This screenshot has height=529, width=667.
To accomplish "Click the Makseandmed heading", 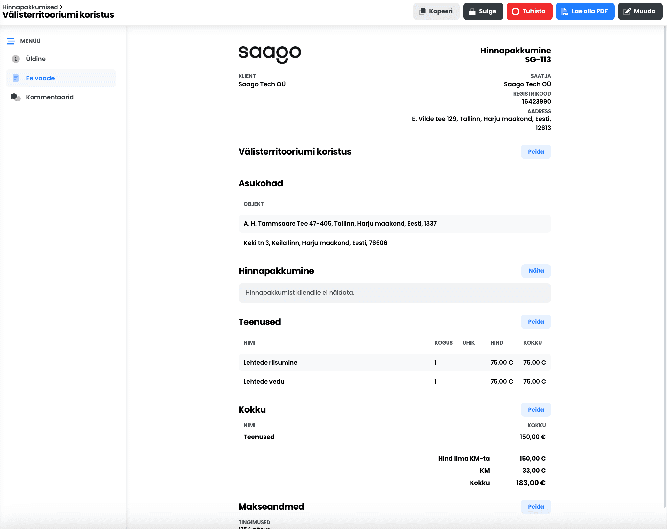I will pos(271,507).
